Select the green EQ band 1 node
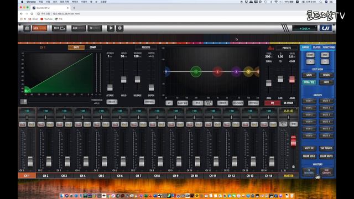Image resolution: width=354 pixels, height=199 pixels. (196, 71)
